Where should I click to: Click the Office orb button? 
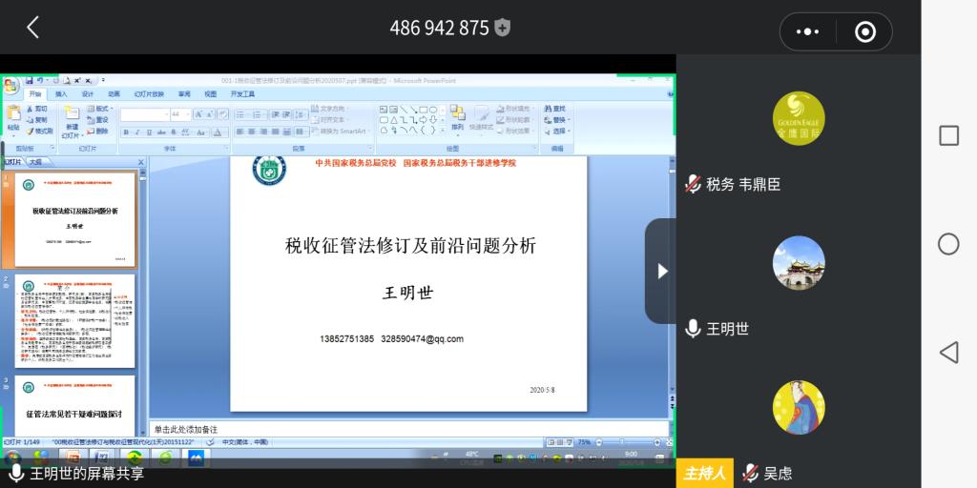click(10, 86)
